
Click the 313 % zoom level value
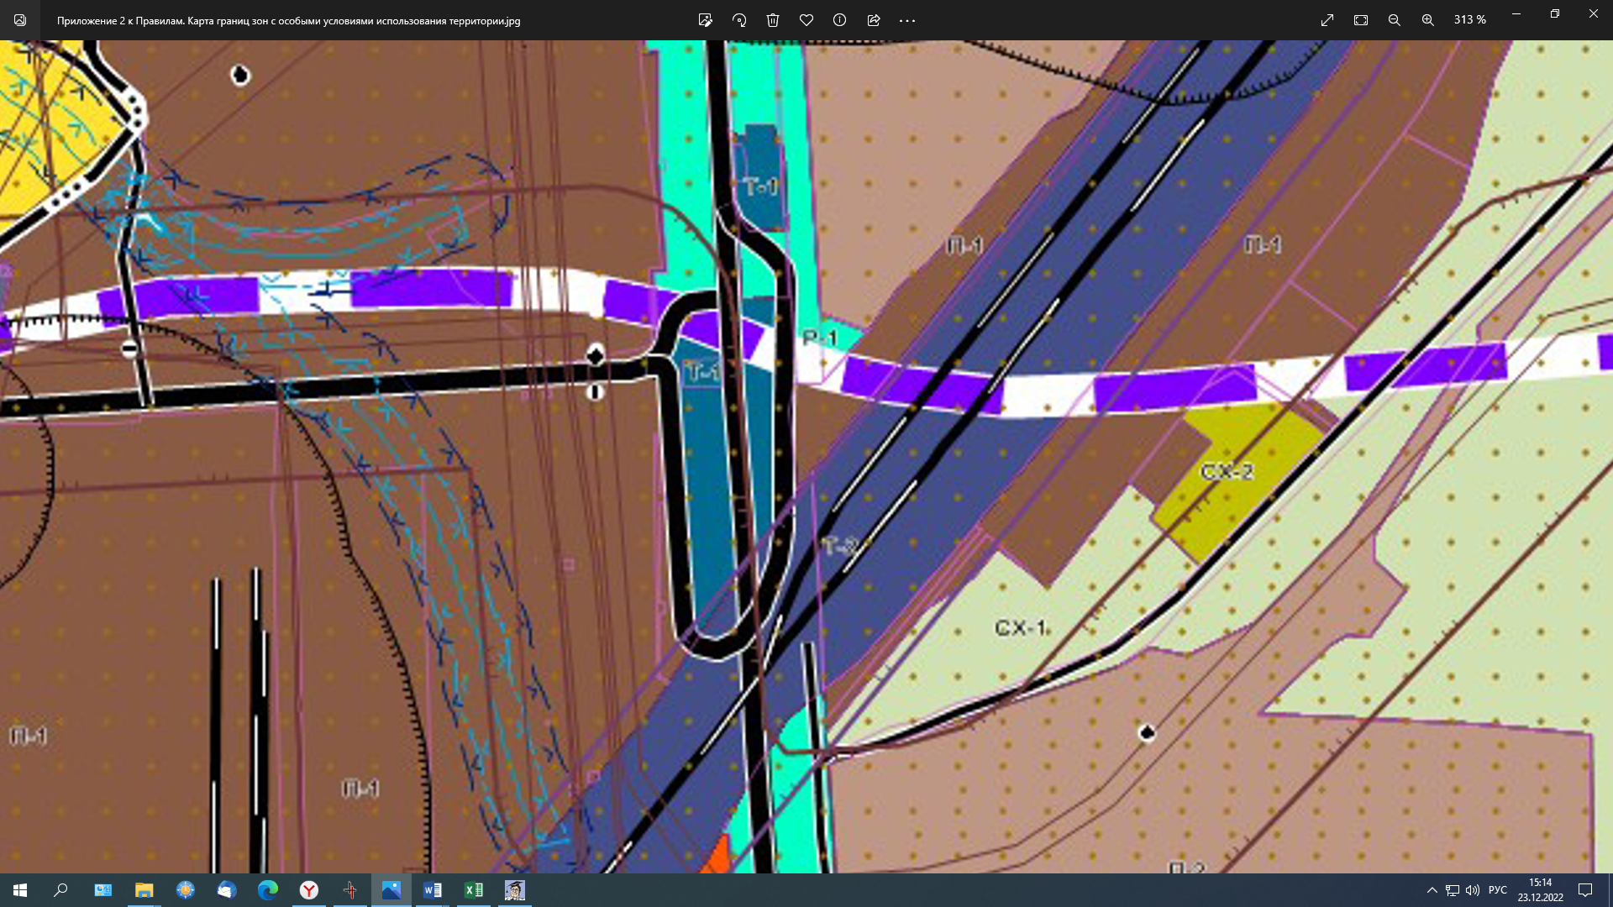click(1470, 19)
